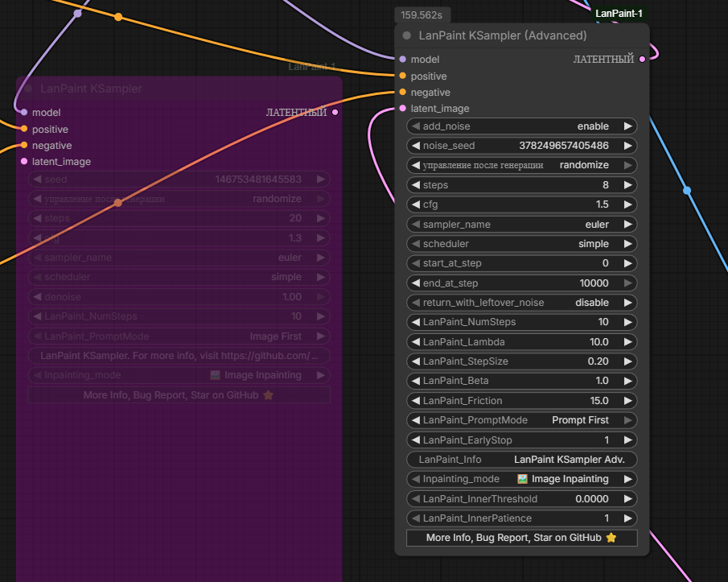
Task: Decrease steps value with left arrow
Action: click(x=416, y=185)
